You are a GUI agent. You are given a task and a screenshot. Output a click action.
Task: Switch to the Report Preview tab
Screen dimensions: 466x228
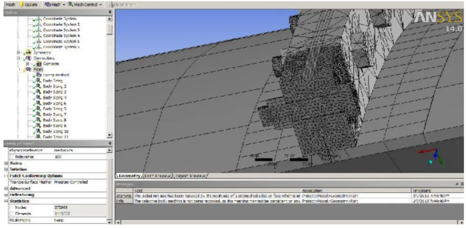[x=191, y=176]
